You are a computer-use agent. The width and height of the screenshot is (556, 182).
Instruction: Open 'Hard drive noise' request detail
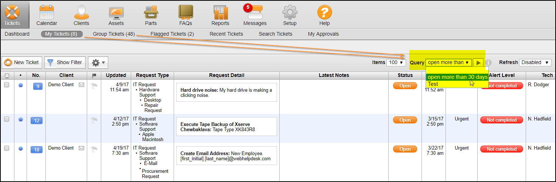point(226,92)
